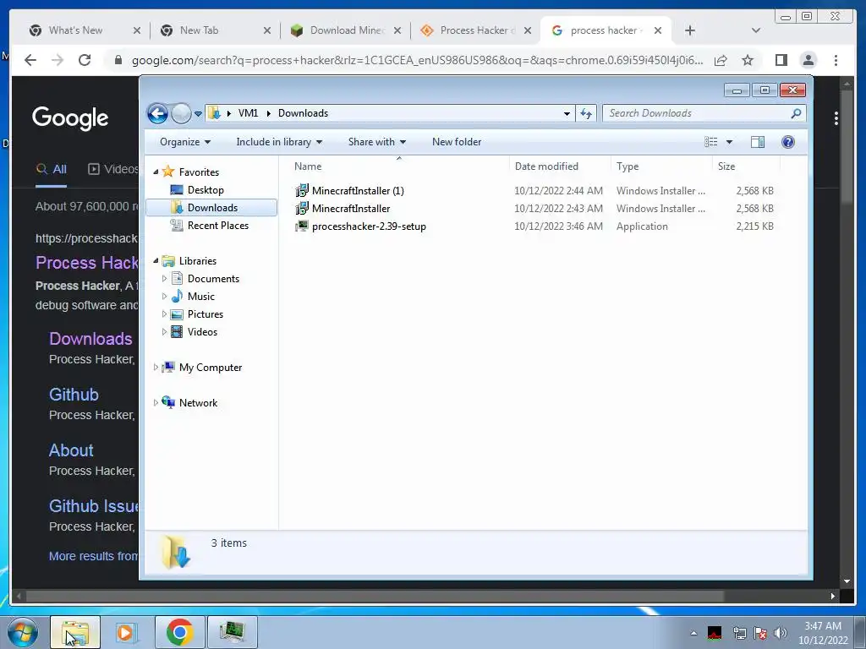This screenshot has width=866, height=649.
Task: Open the Windows Start button
Action: point(23,632)
